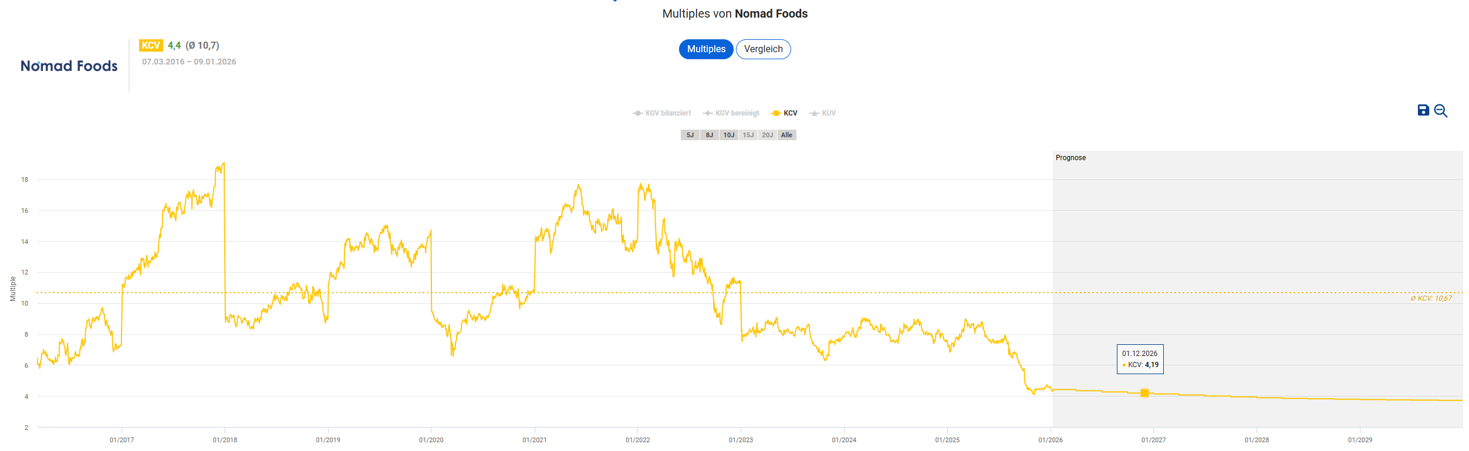Toggle the KGV bilanziert legend series
1469x451 pixels.
(x=662, y=113)
